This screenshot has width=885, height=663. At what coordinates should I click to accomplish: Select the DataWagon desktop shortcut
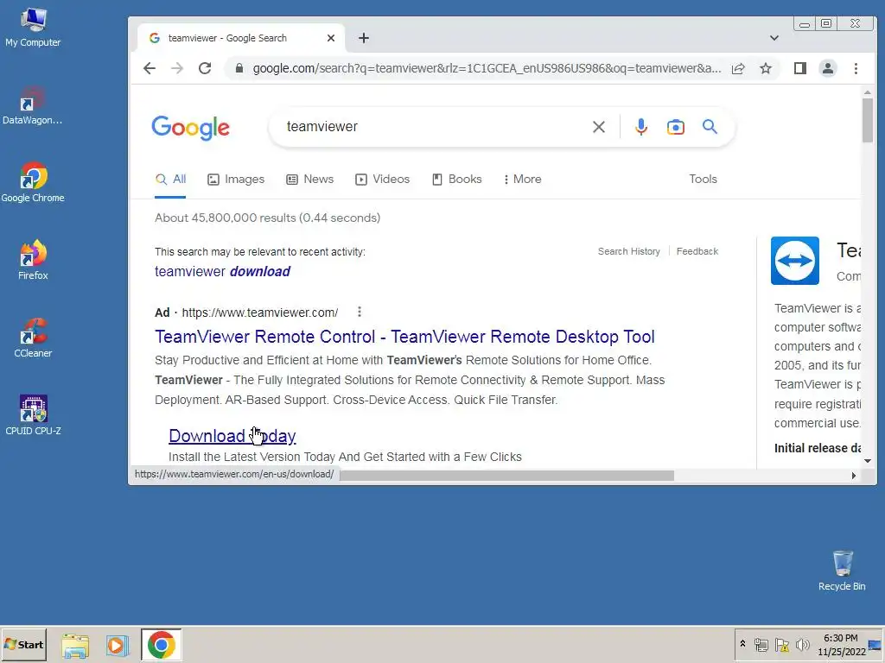click(x=32, y=106)
